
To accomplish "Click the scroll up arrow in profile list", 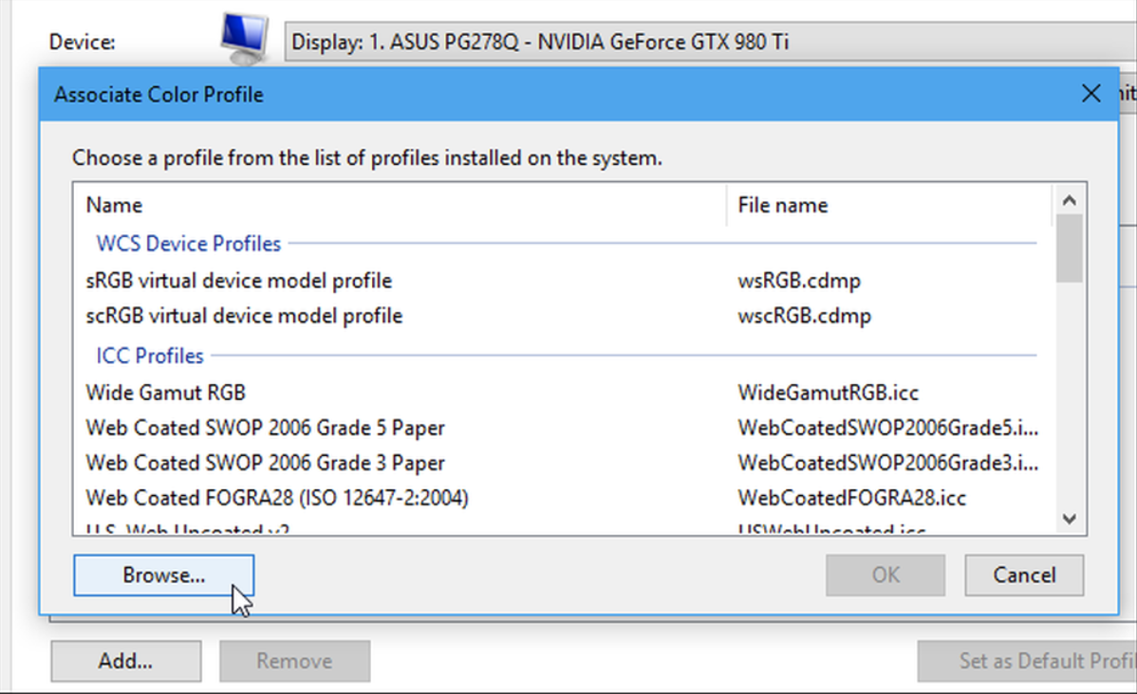I will tap(1069, 200).
